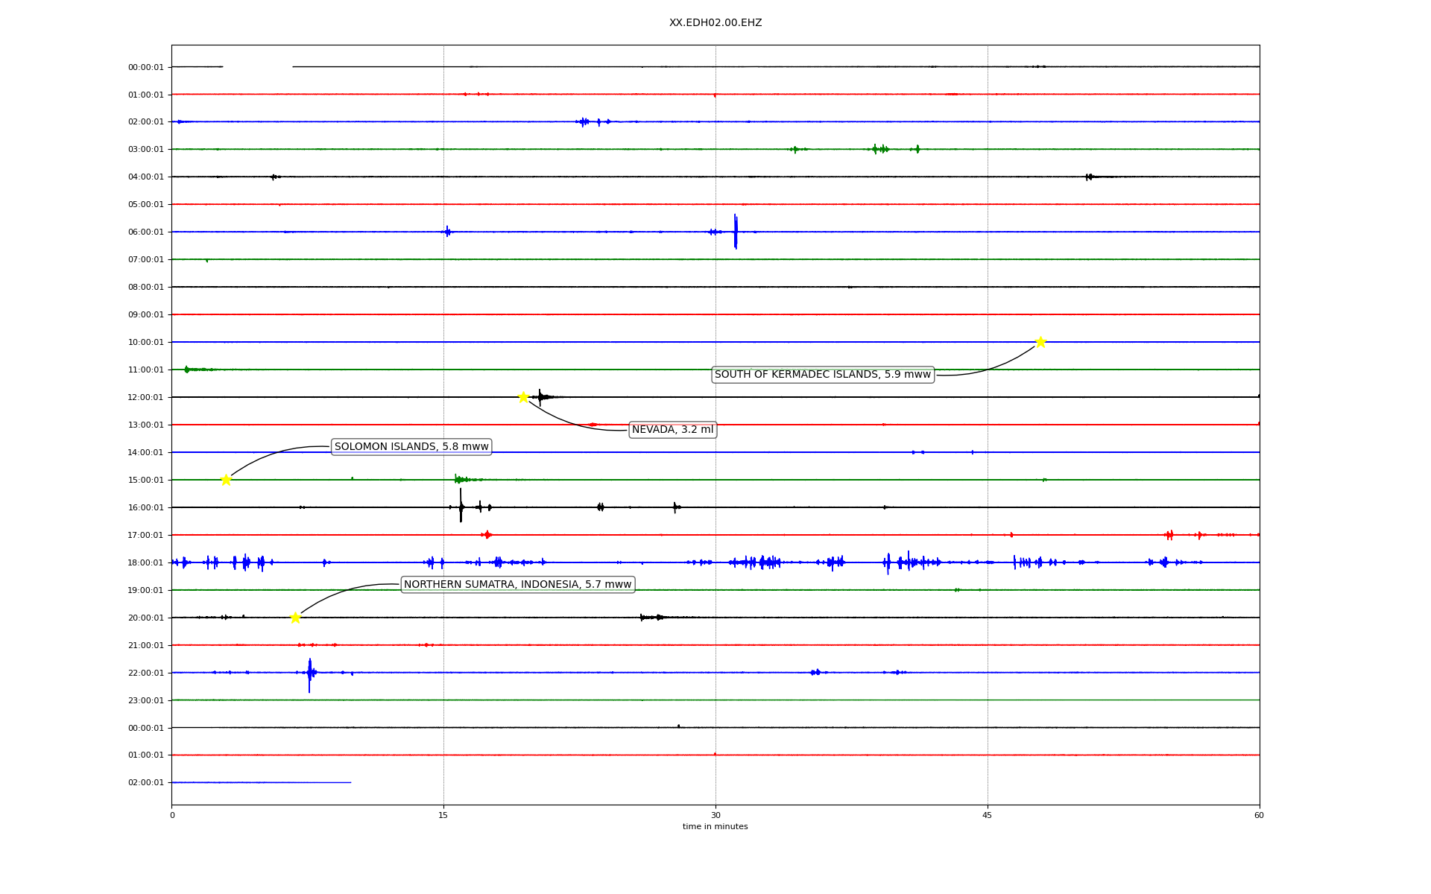This screenshot has width=1431, height=894.
Task: Click the green burst on 11:00:01 trace
Action: tap(187, 370)
